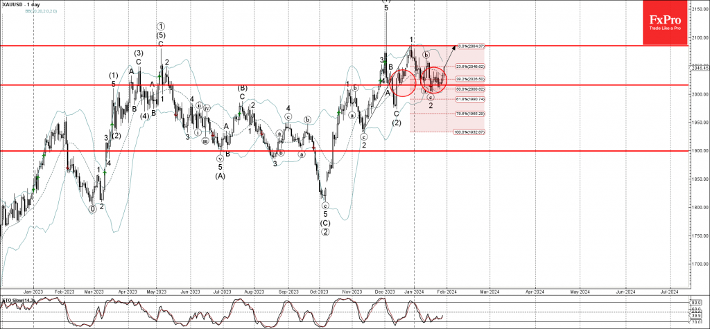Click the Jun-2023 date axis label
The width and height of the screenshot is (710, 329).
coord(189,292)
